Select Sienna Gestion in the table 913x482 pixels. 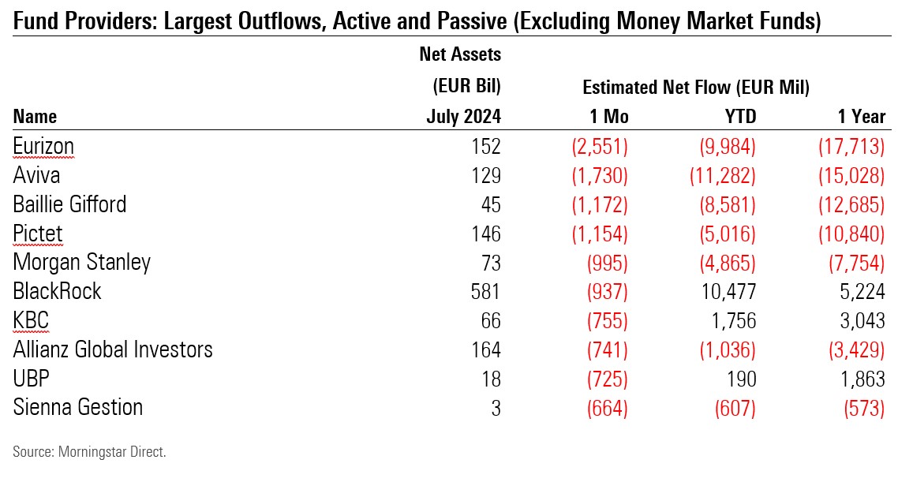click(78, 408)
